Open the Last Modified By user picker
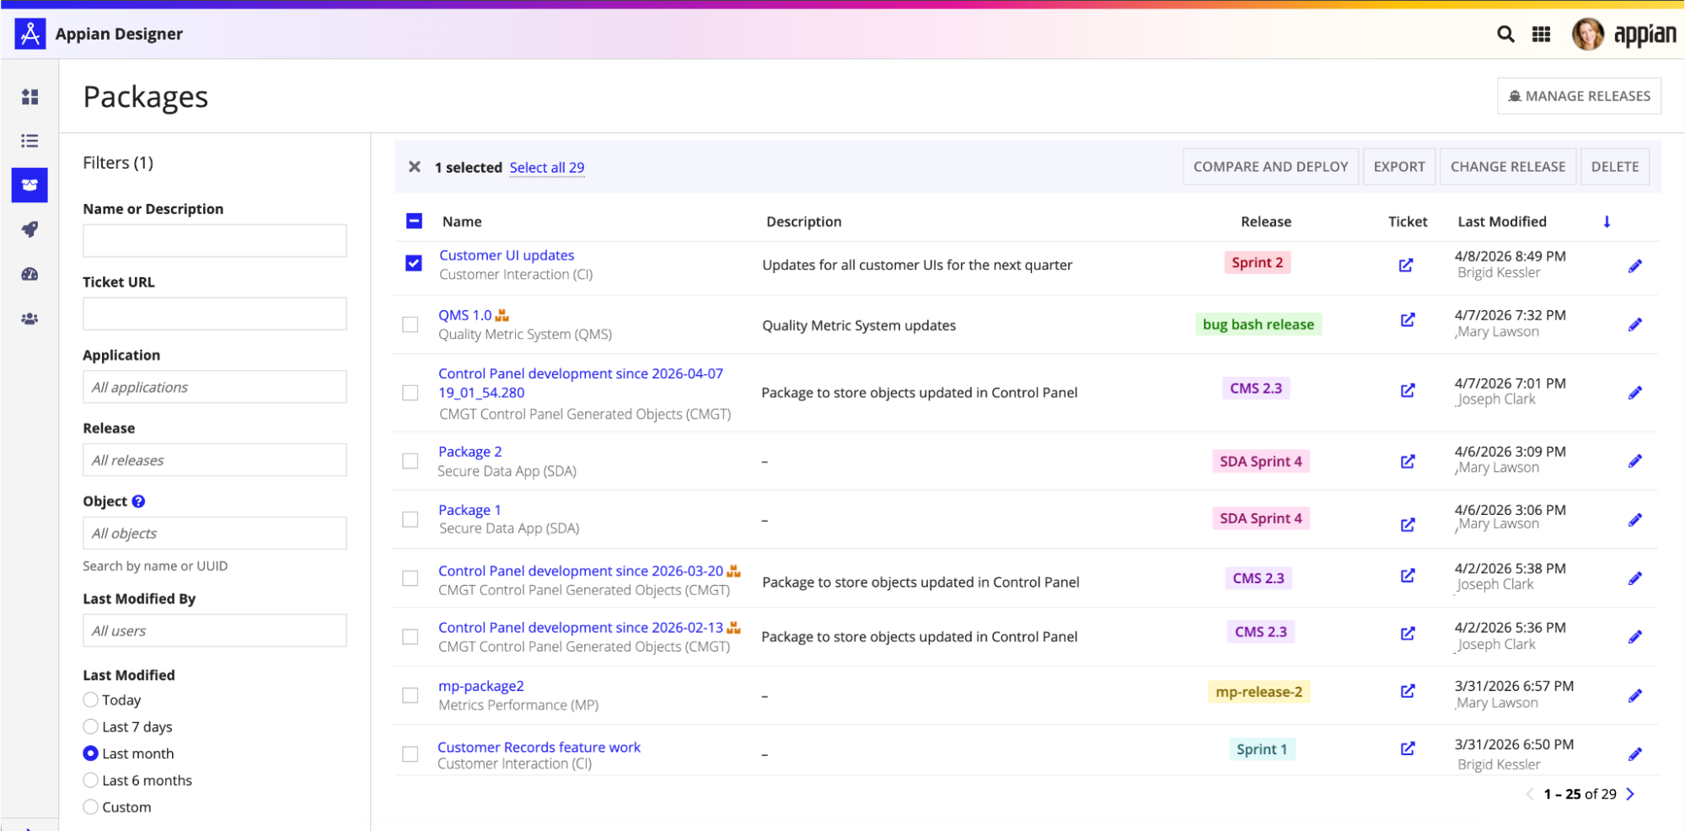 coord(215,630)
